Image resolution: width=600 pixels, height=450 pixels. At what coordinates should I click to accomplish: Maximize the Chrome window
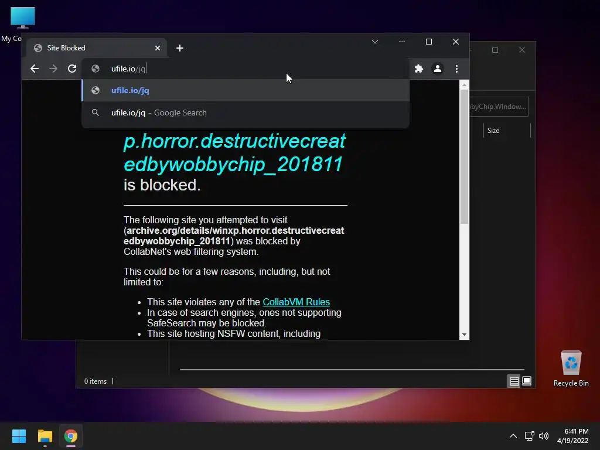tap(429, 42)
